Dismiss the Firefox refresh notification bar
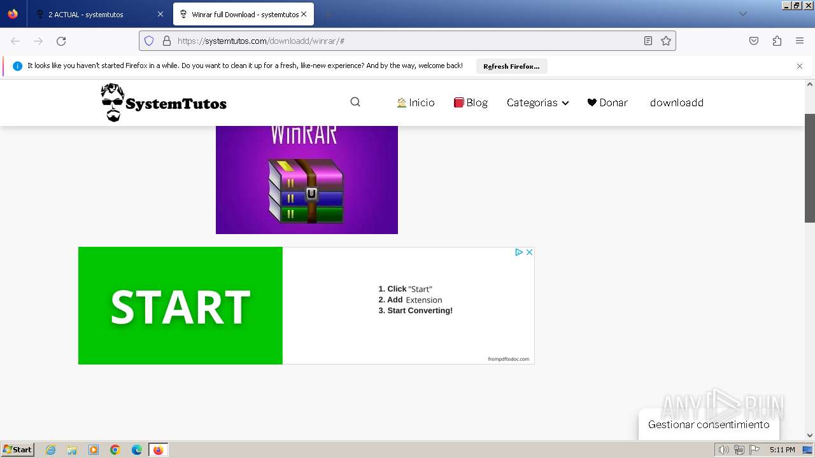This screenshot has height=458, width=815. [x=800, y=66]
